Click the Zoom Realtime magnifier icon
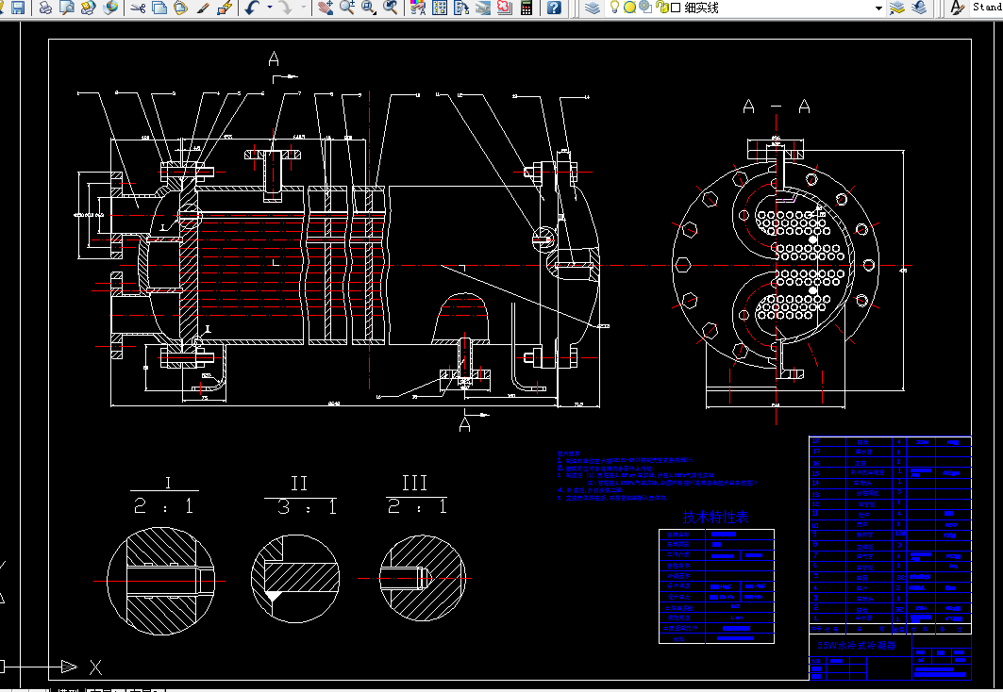 point(347,8)
